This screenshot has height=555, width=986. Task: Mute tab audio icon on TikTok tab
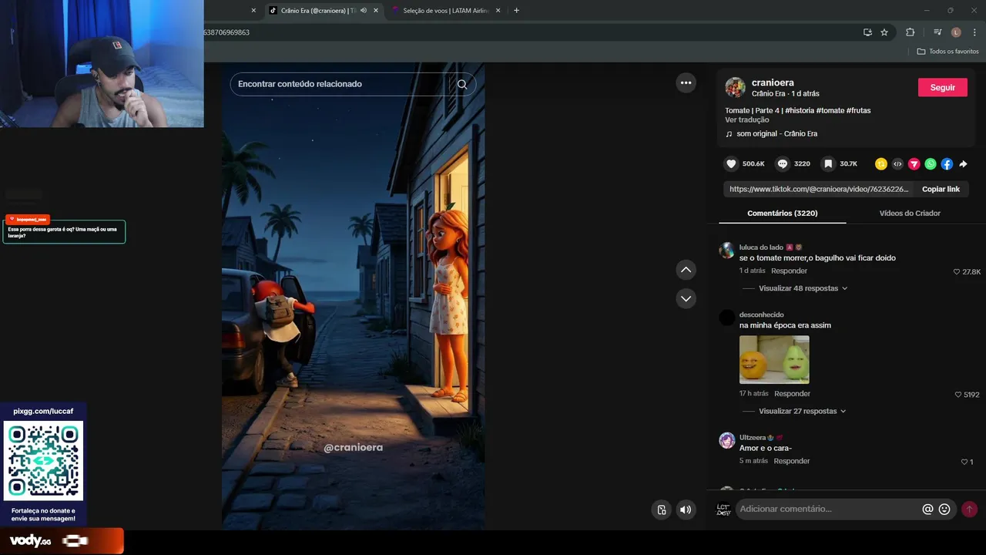(363, 11)
